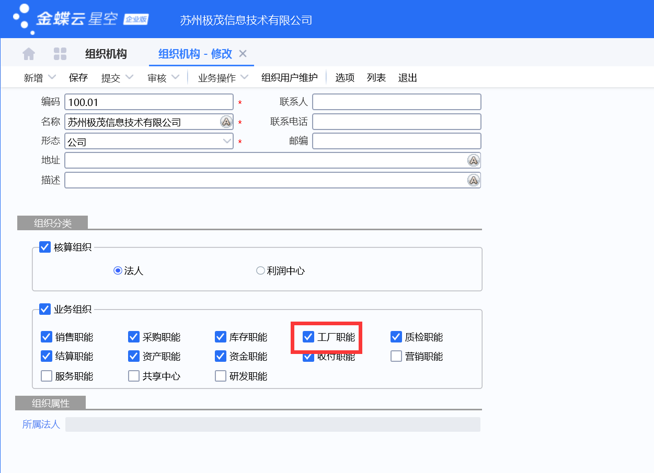Image resolution: width=654 pixels, height=473 pixels.
Task: Open the 形态 combo box
Action: pyautogui.click(x=149, y=141)
